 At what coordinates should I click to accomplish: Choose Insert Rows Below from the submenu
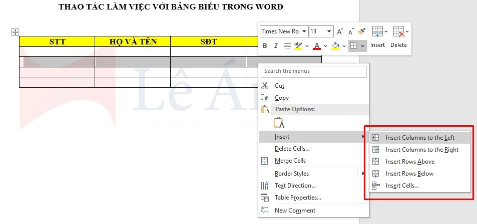tap(409, 174)
